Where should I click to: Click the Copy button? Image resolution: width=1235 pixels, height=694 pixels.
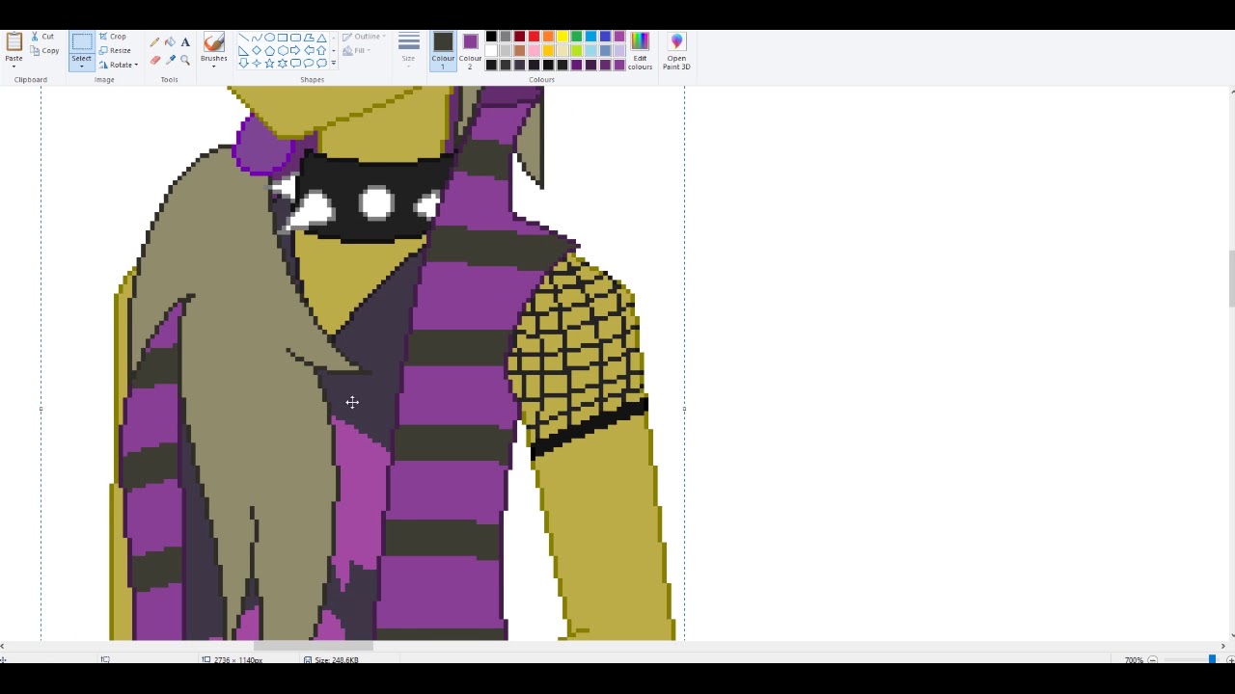[x=44, y=50]
